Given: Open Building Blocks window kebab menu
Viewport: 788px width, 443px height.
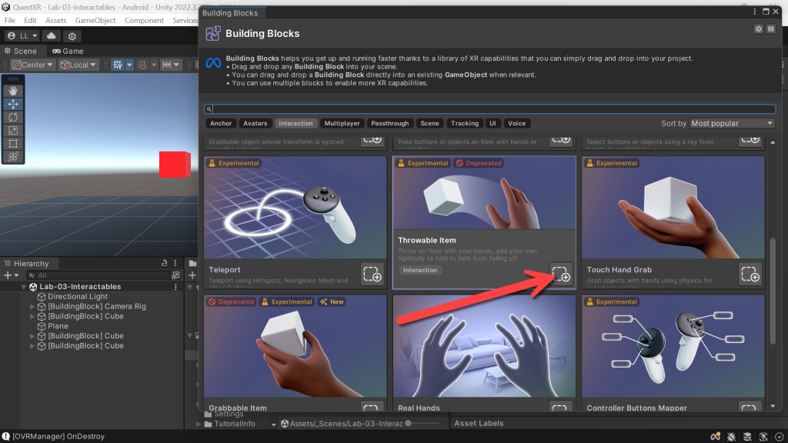Looking at the screenshot, I should point(754,12).
